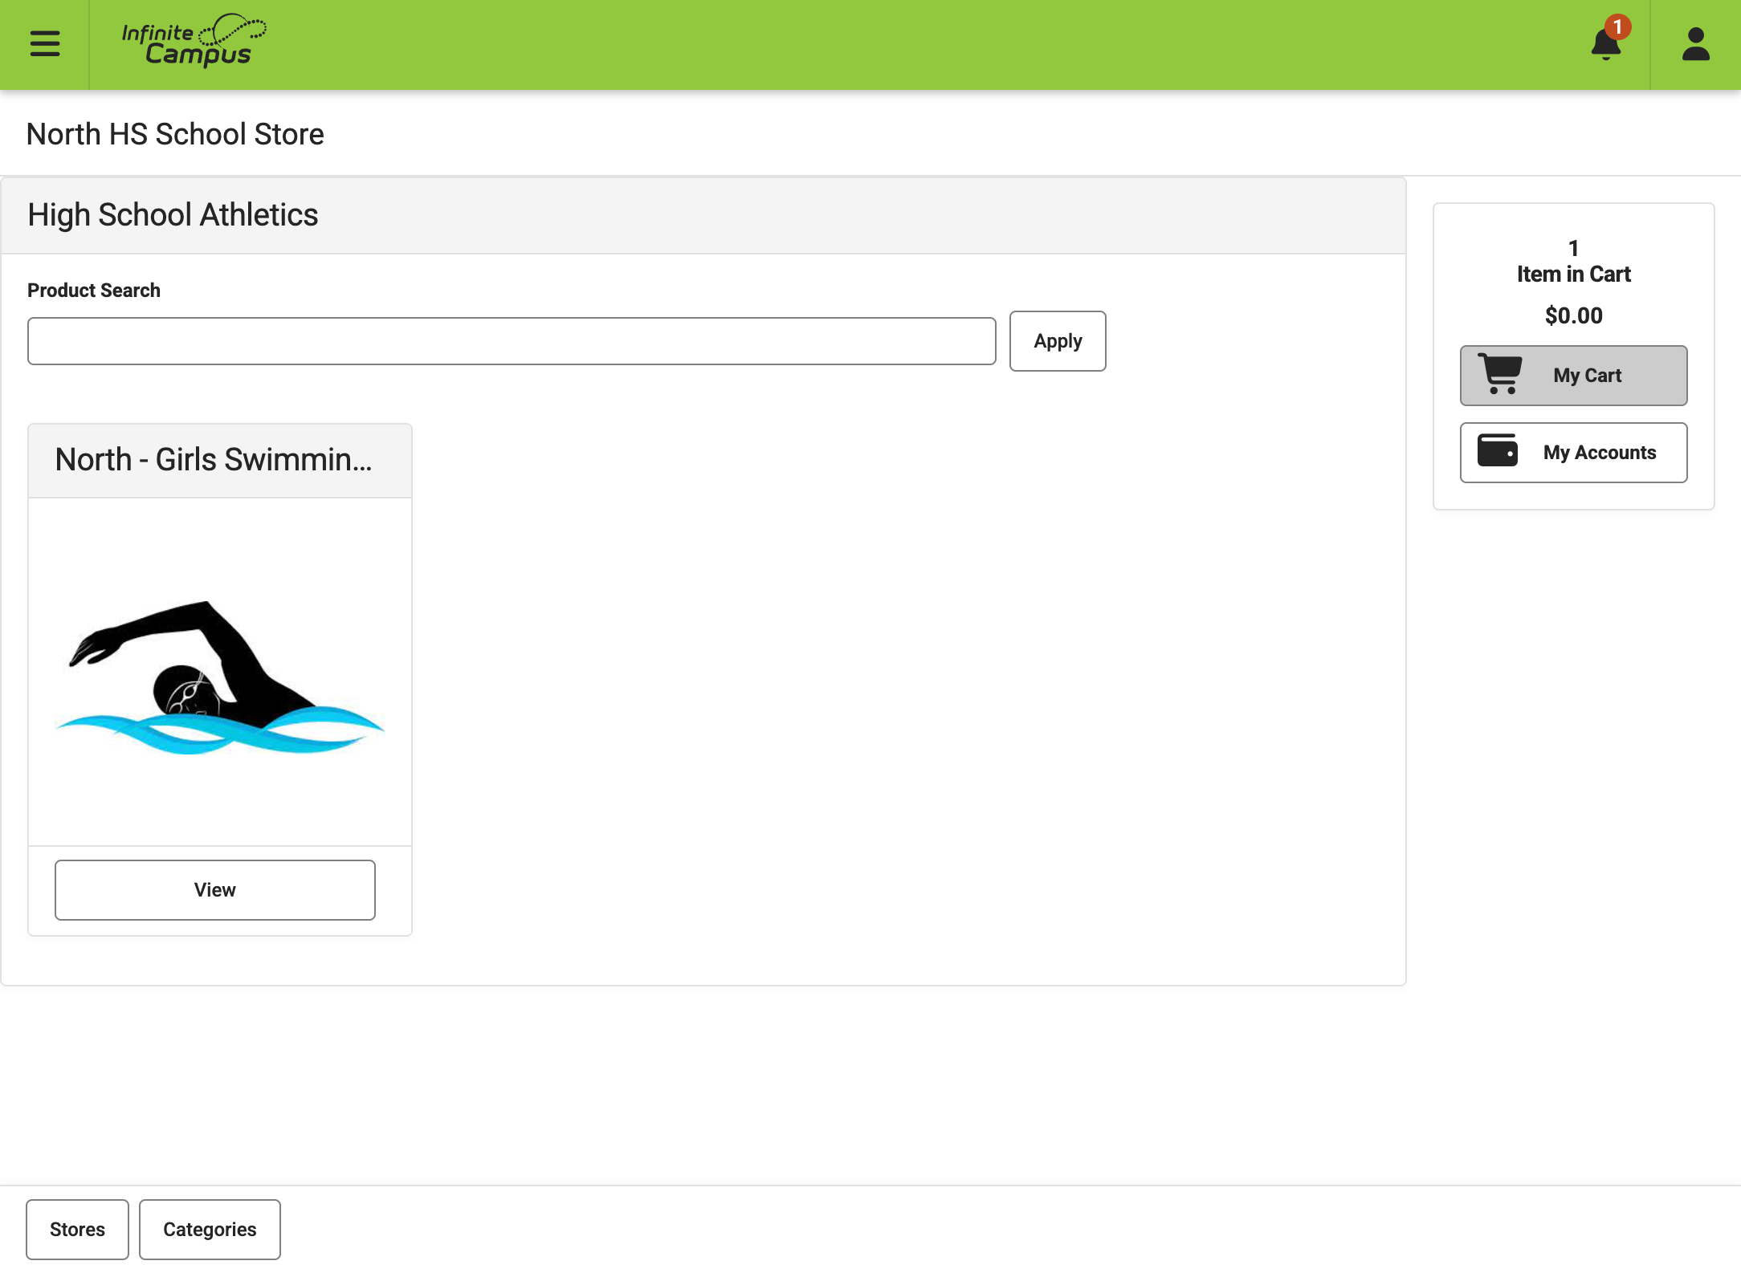This screenshot has height=1273, width=1741.
Task: Click the Item in Cart label
Action: (x=1573, y=275)
